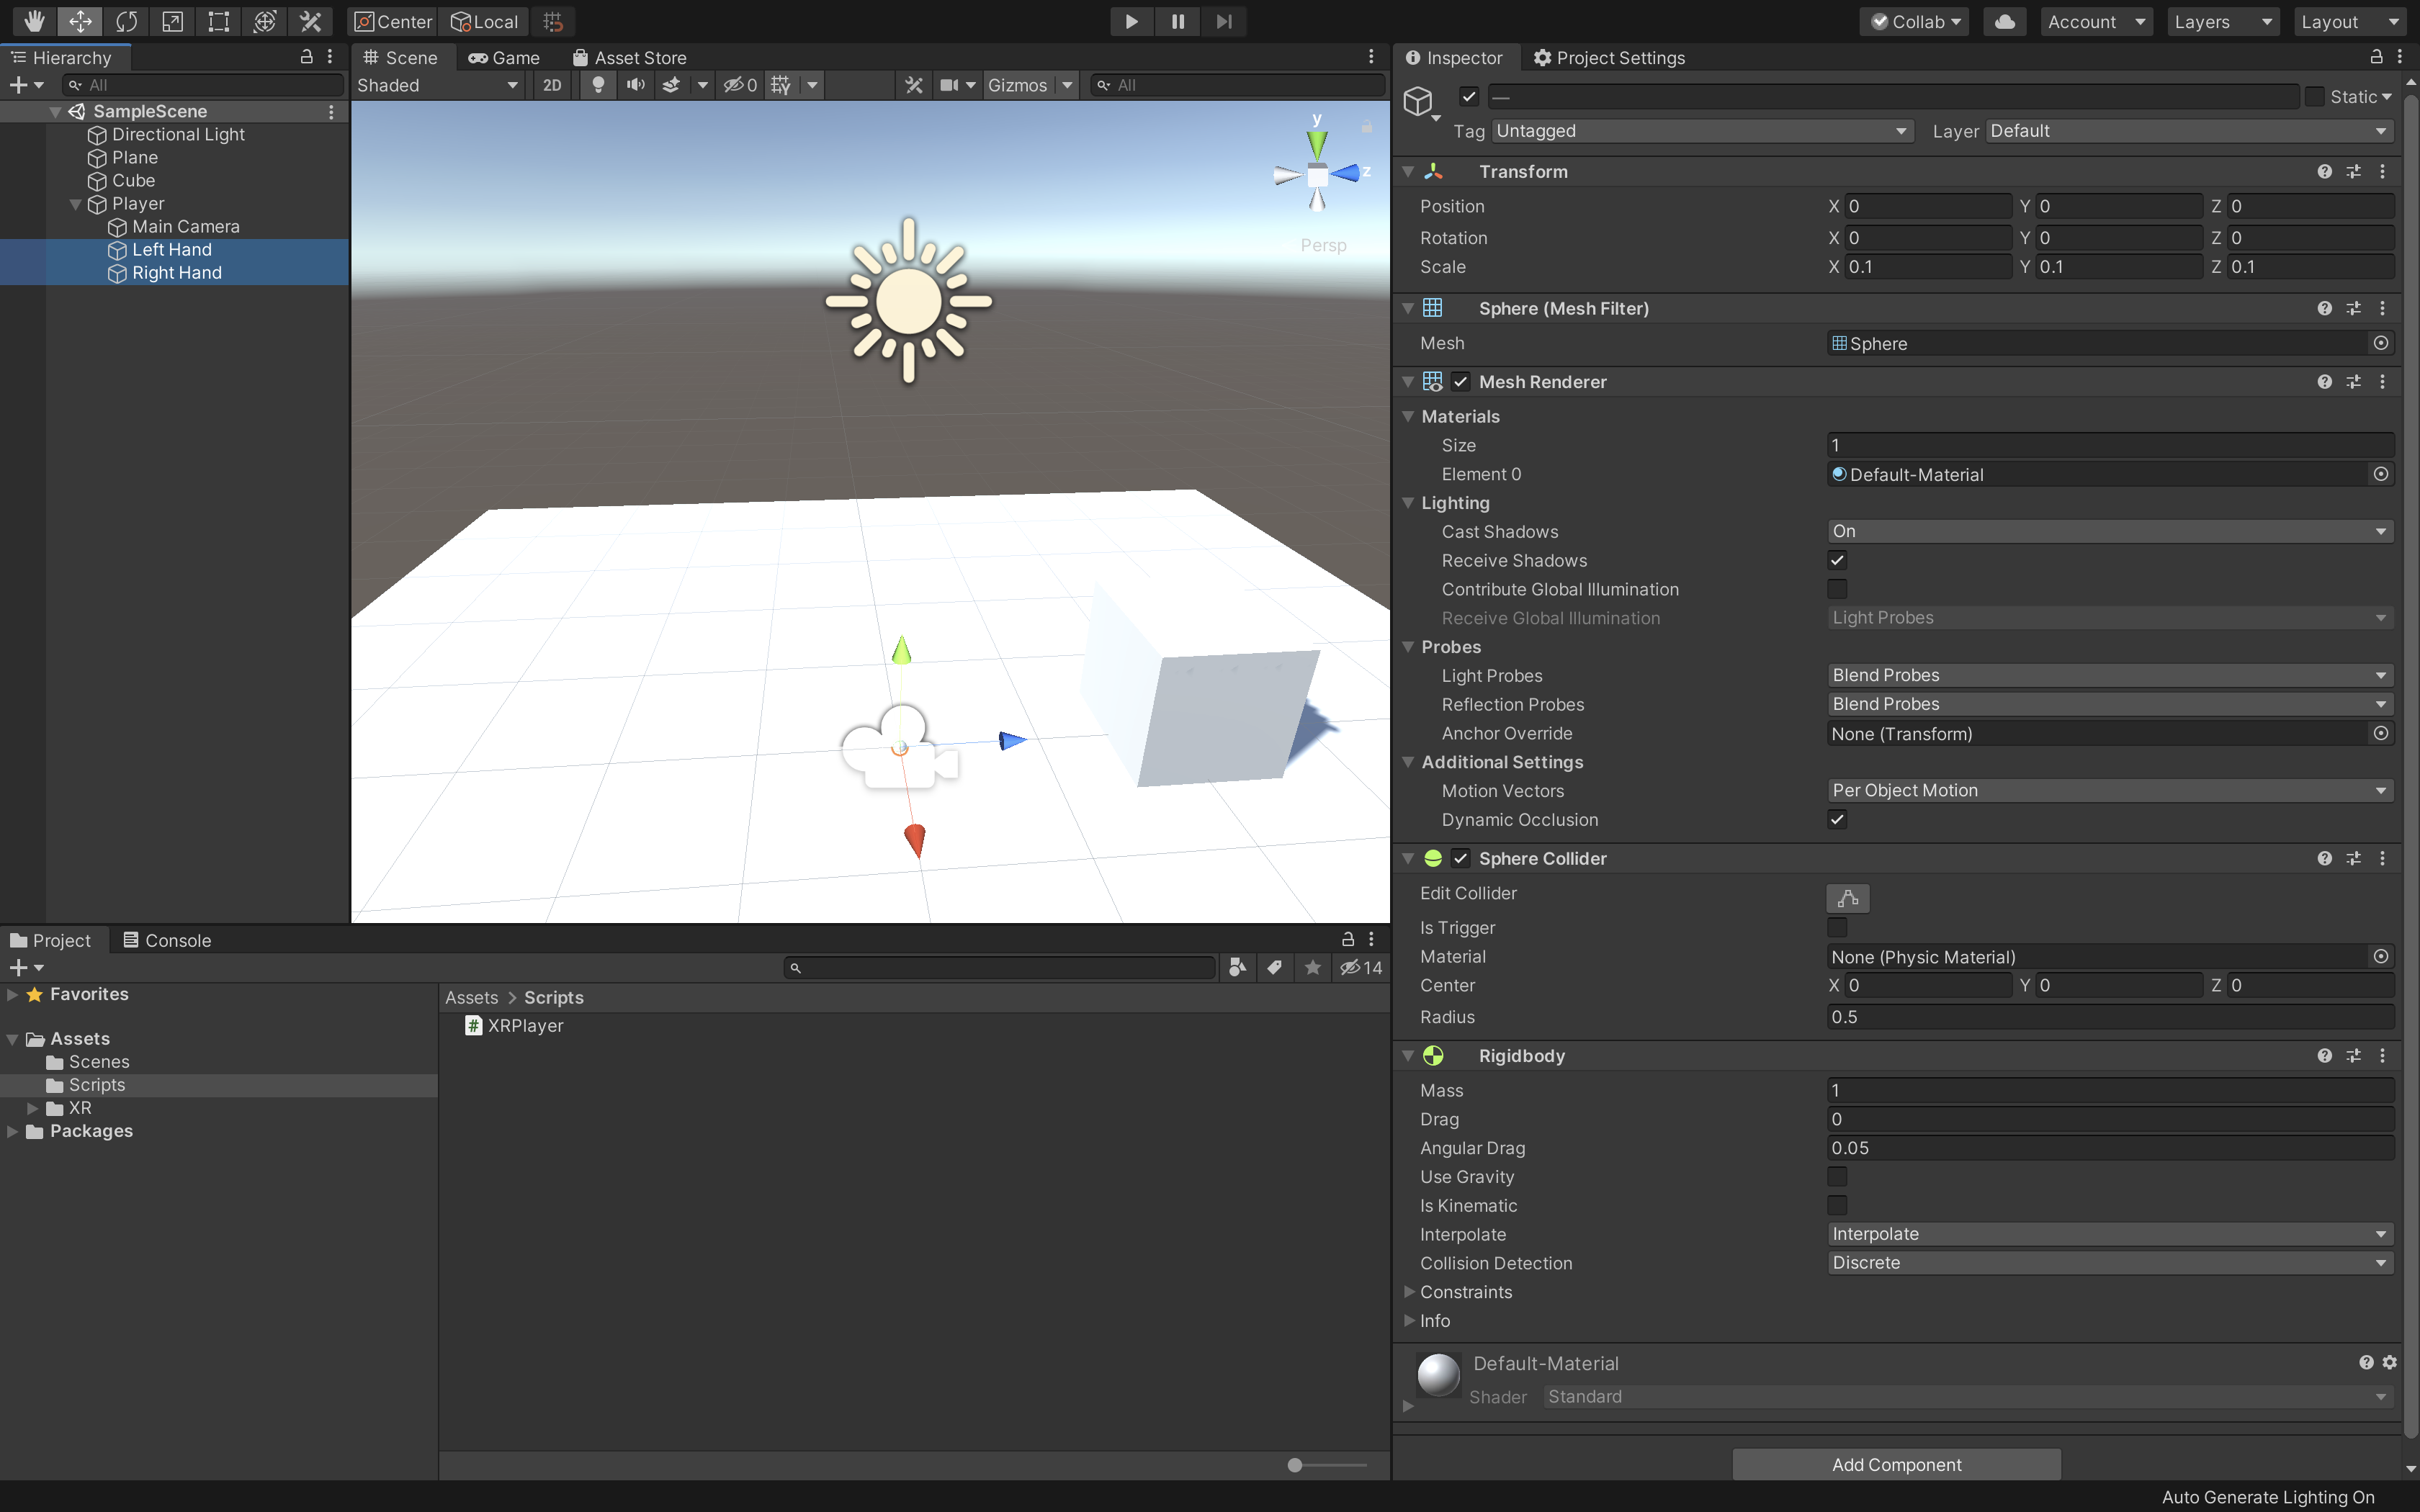Toggle GameObject active checkbox in Inspector
The height and width of the screenshot is (1512, 2420).
[1468, 96]
